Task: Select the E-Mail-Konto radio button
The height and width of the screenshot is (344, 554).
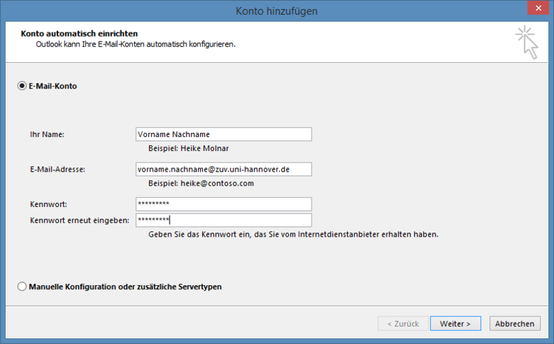Action: tap(22, 86)
